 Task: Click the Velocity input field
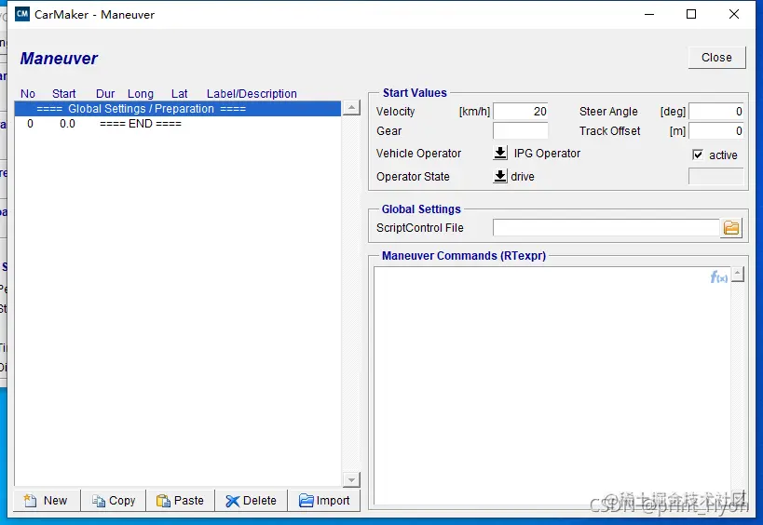520,112
